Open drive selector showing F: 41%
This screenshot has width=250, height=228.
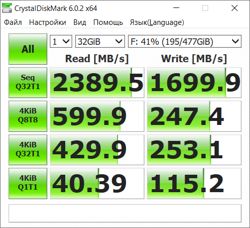pos(185,41)
